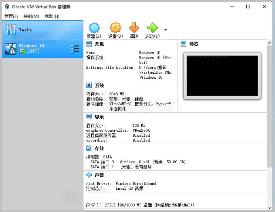Open Settings (设置) orange gear icon
The width and height of the screenshot is (275, 212).
click(116, 28)
